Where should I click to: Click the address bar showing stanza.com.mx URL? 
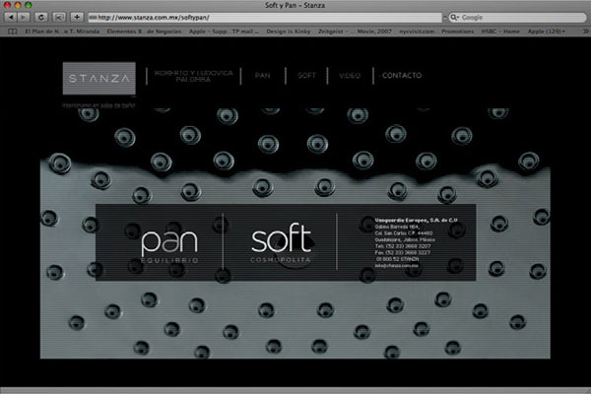265,18
